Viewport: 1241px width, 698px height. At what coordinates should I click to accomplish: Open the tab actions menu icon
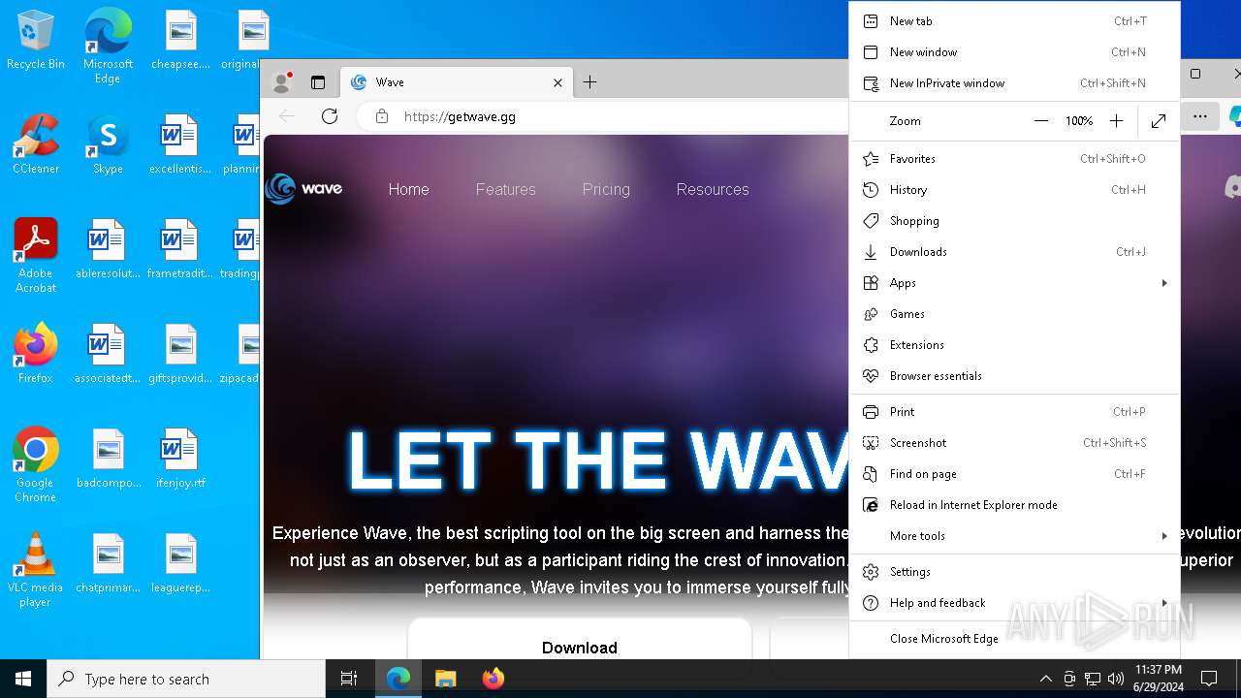pos(318,82)
